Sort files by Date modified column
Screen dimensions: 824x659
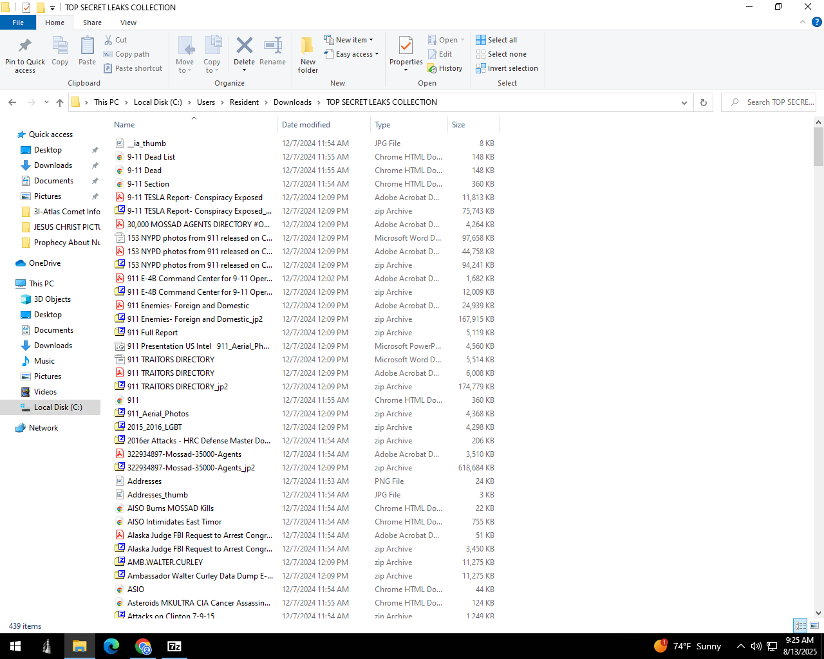click(324, 125)
